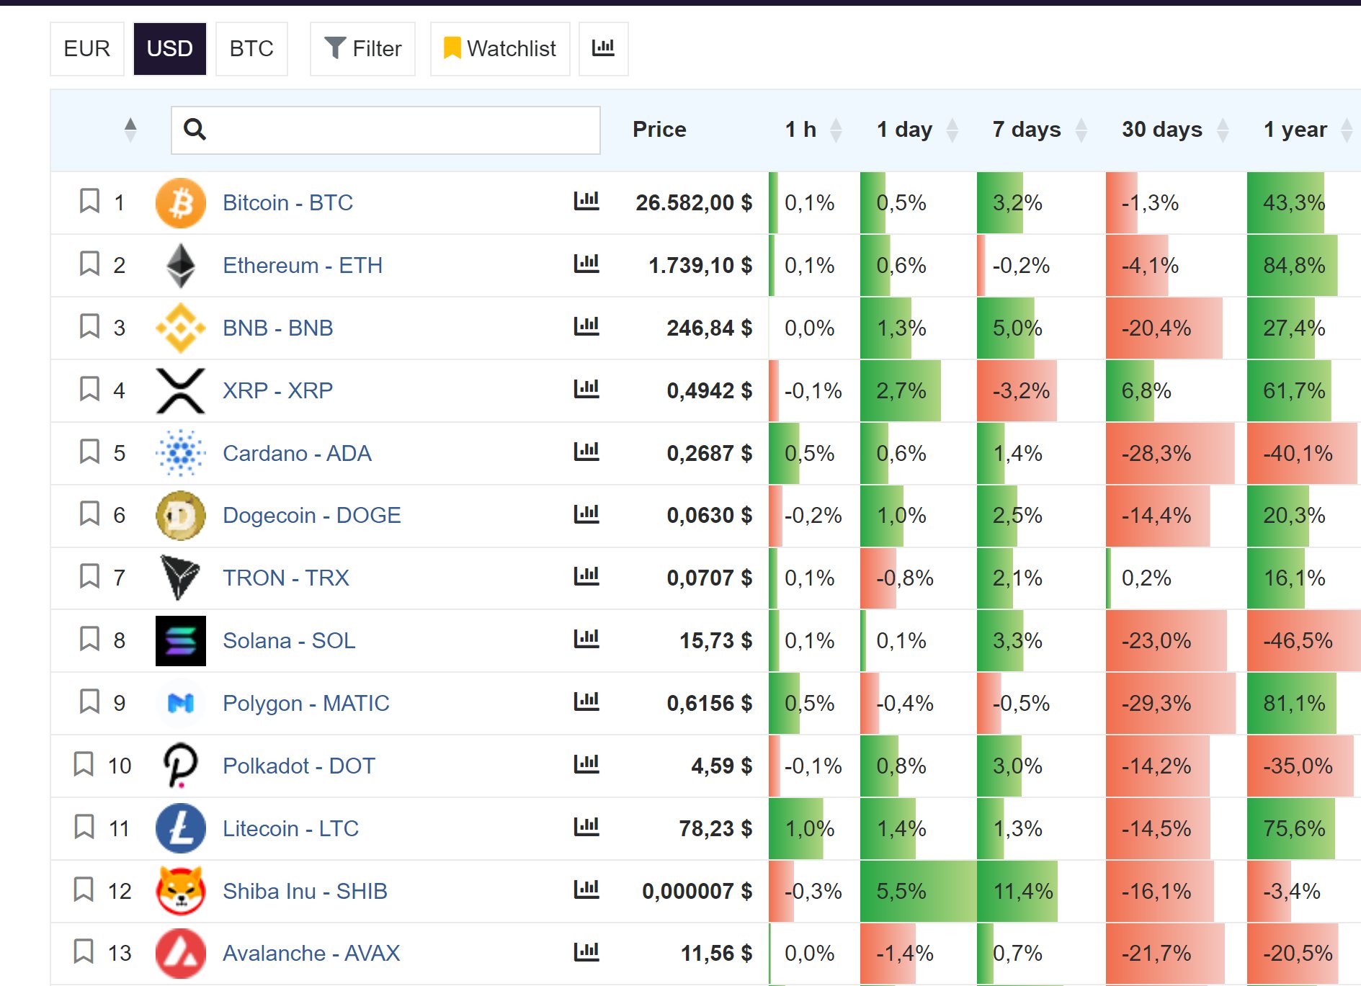Bookmark Solana to the watchlist
This screenshot has height=986, width=1361.
click(x=89, y=639)
